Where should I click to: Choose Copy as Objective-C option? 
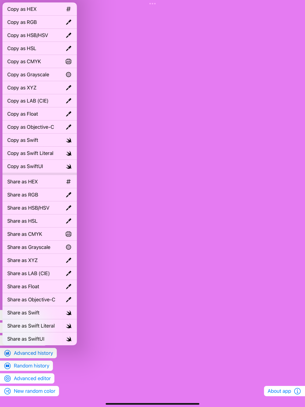(x=40, y=127)
